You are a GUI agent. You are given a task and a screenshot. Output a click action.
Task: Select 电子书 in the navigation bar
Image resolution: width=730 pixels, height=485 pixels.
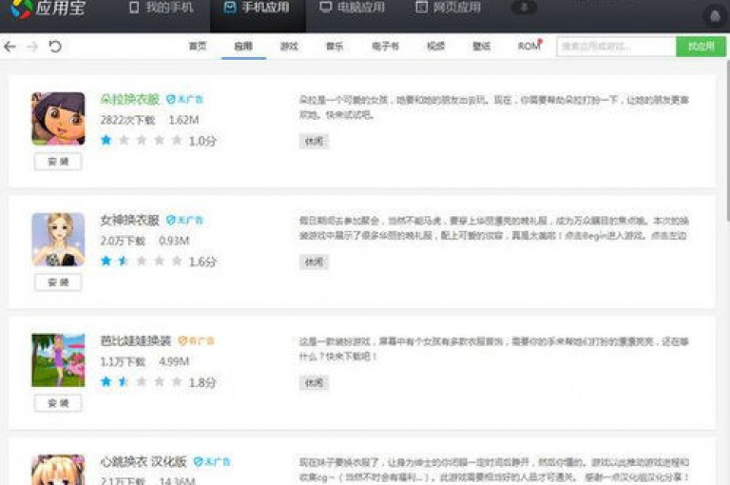click(385, 47)
